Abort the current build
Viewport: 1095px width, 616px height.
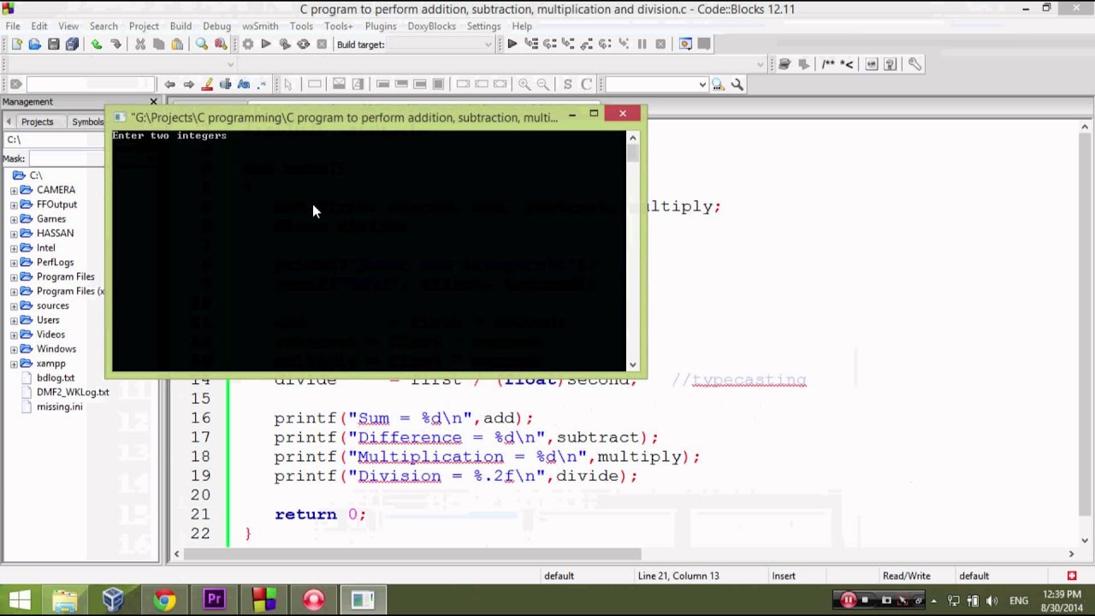click(322, 44)
